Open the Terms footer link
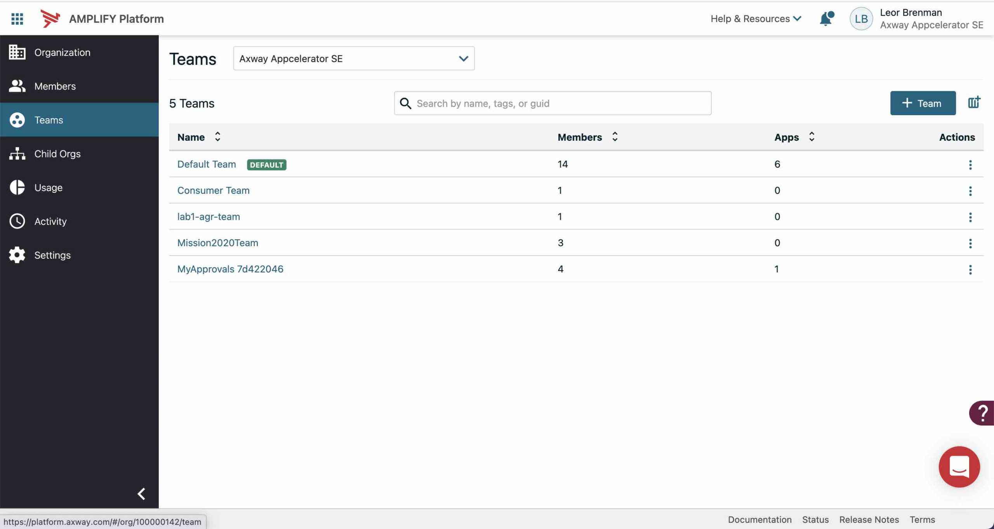This screenshot has width=994, height=529. 922,519
